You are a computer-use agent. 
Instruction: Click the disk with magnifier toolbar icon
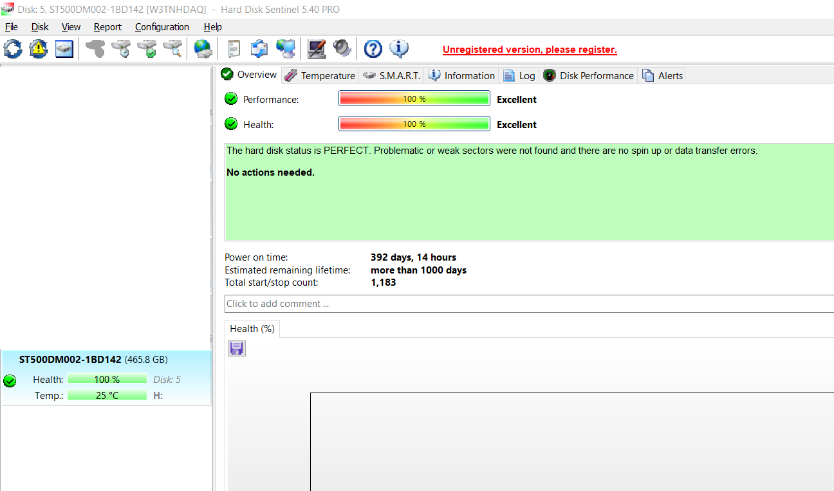[172, 48]
